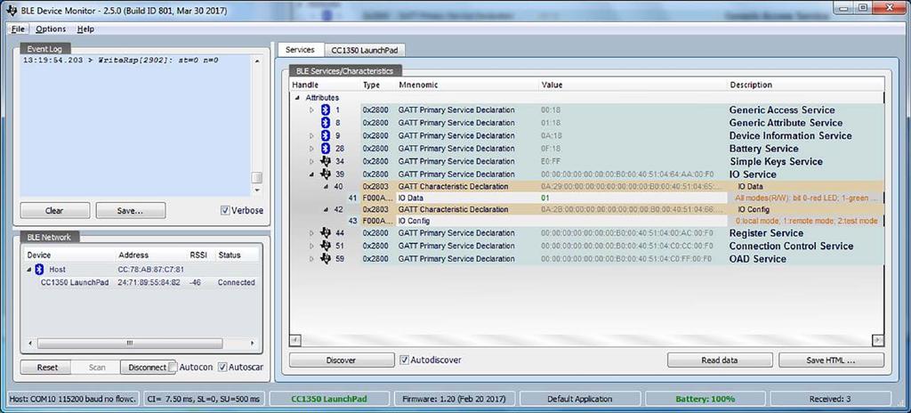Screen dimensions: 911x413
Task: Click the Disconnect button
Action: [x=147, y=367]
